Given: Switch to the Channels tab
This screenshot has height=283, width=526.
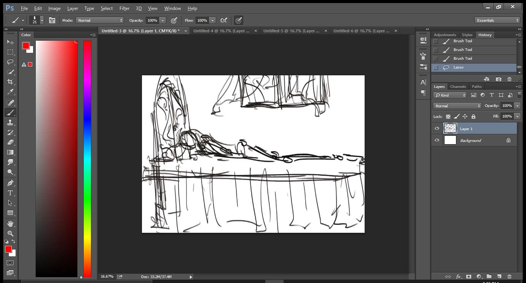Looking at the screenshot, I should click(458, 86).
